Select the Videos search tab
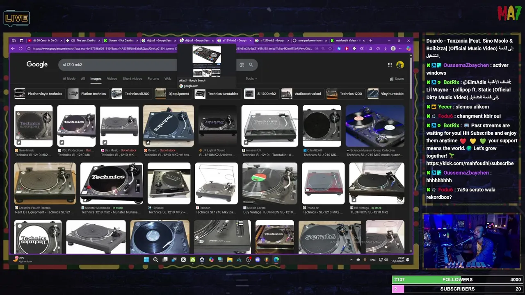Screen dimensions: 525x295 click(x=112, y=79)
